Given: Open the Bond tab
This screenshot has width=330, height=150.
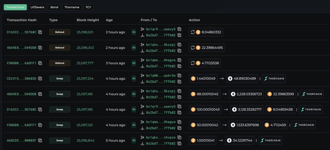Looking at the screenshot, I should (x=54, y=7).
